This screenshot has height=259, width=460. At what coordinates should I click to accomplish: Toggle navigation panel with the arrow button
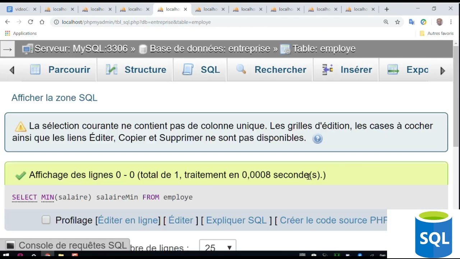pos(8,49)
